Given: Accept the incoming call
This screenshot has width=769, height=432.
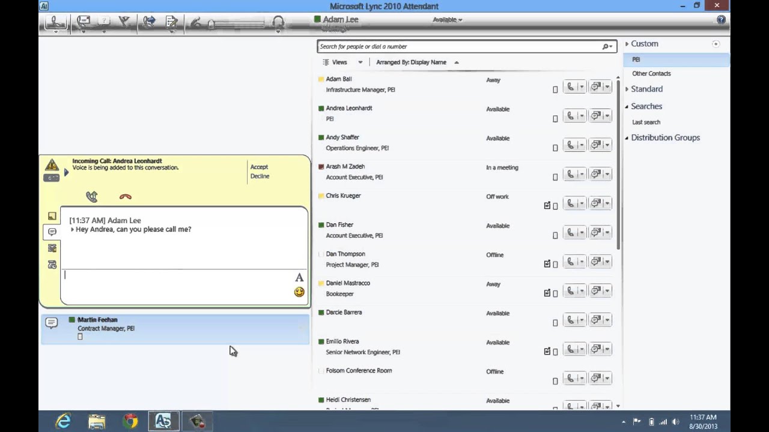Looking at the screenshot, I should pos(259,167).
